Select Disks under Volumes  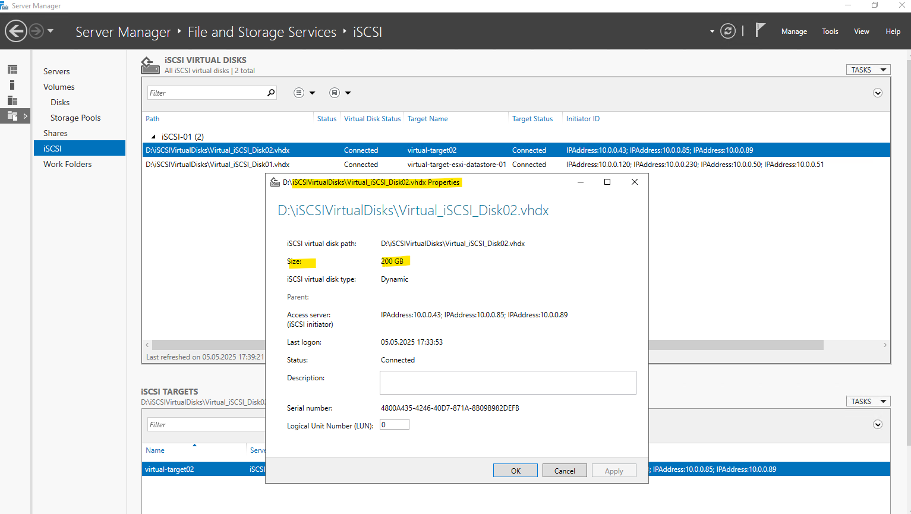[x=60, y=102]
